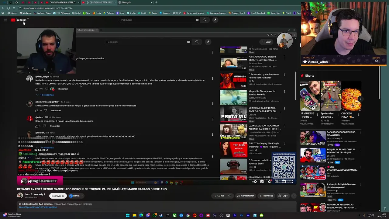Switch to the Nova guia tab
The image size is (389, 219).
[135, 2]
